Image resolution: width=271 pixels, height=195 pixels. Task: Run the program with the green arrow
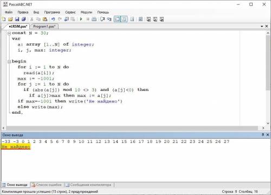point(81,19)
